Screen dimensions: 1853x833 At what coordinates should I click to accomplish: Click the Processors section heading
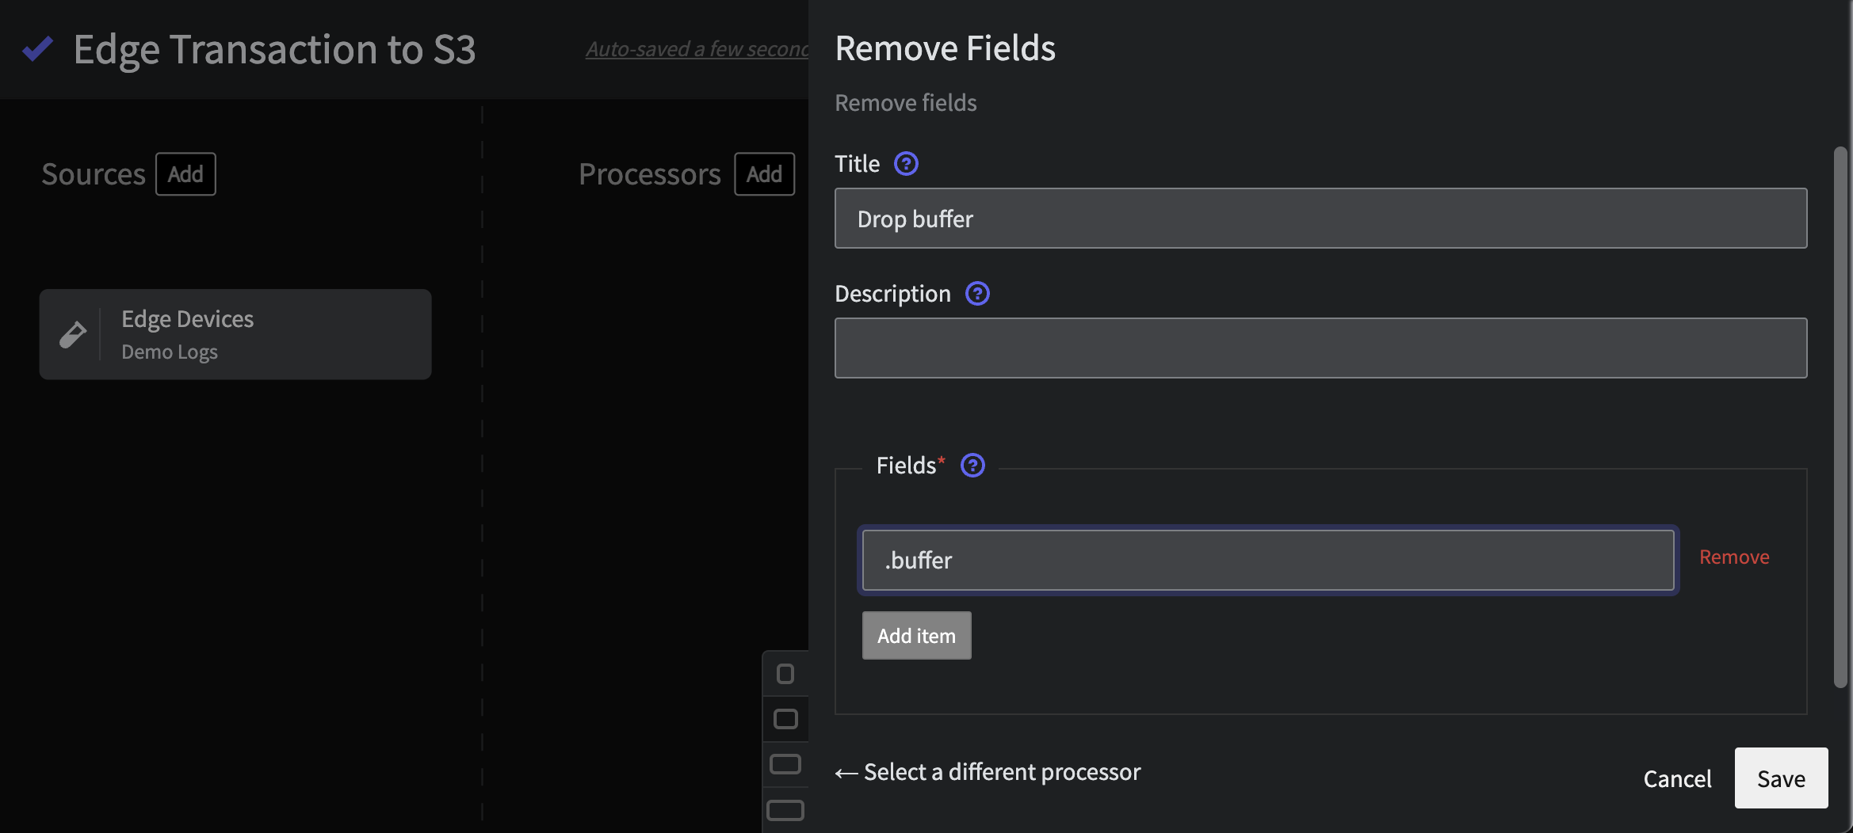[649, 174]
